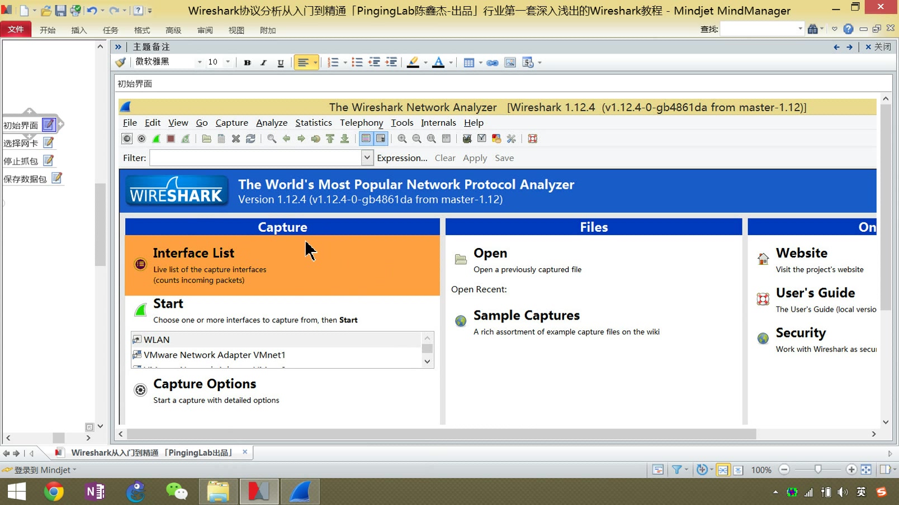Viewport: 899px width, 505px height.
Task: Switch to the 开始 ribbon tab
Action: point(48,30)
